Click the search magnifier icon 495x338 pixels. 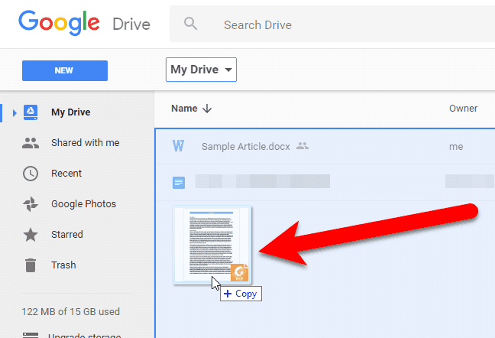click(190, 24)
